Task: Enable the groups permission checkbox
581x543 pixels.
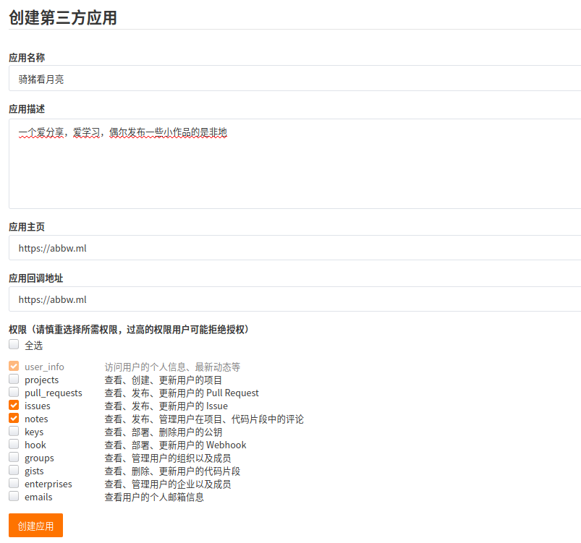Action: click(14, 457)
